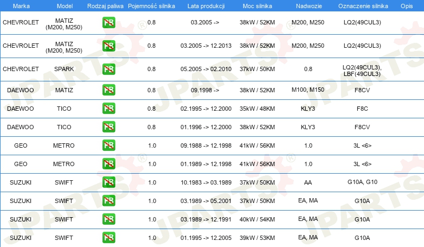Click unleaded fuel icon in Chevrolet Matiz 03.2005 -> row

pyautogui.click(x=108, y=22)
